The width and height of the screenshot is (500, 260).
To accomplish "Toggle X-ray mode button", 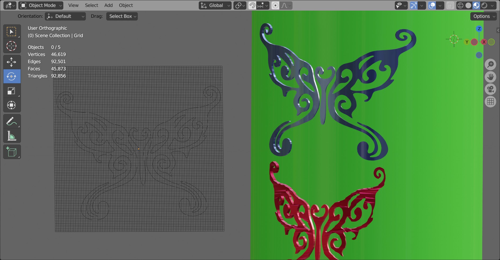I will click(450, 5).
